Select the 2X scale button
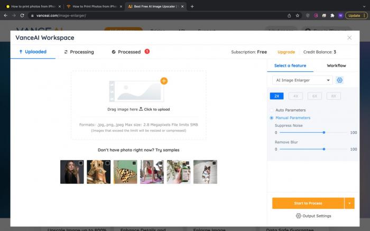This screenshot has height=231, width=370. pyautogui.click(x=276, y=96)
